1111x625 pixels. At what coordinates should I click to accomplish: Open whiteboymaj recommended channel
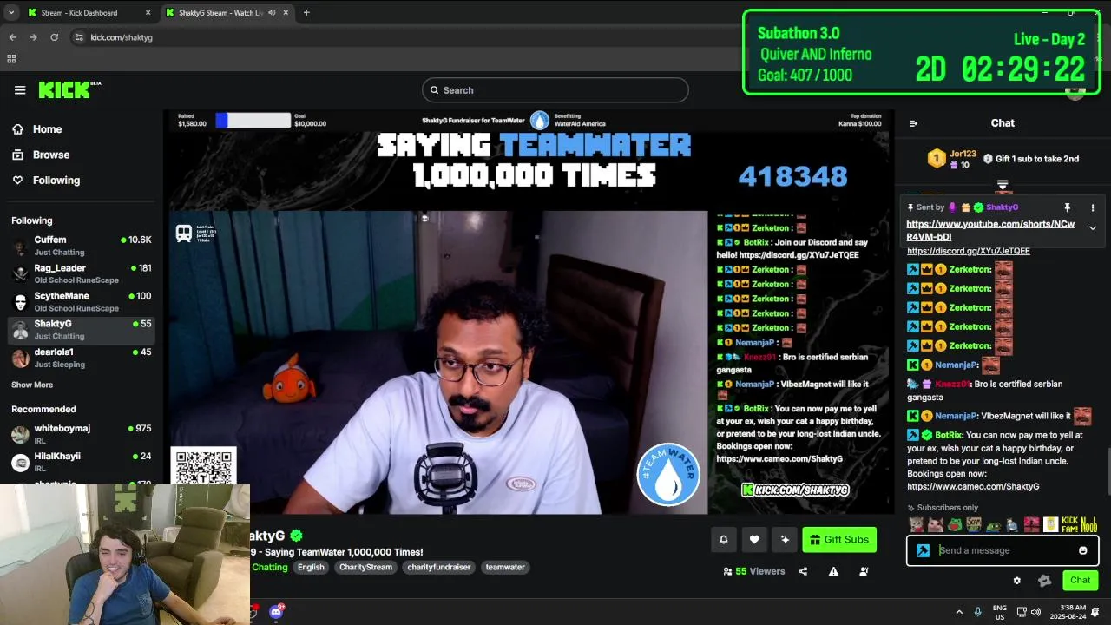[82, 434]
